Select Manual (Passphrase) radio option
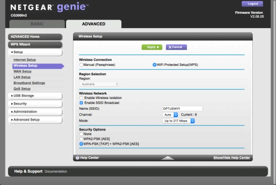Screen dimensions: 276x185 click(81, 65)
